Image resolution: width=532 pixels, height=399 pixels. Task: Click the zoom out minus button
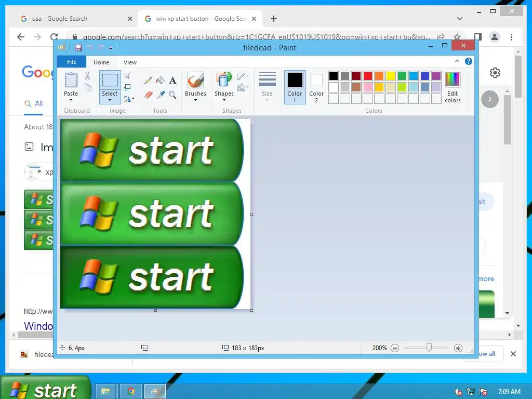point(395,348)
